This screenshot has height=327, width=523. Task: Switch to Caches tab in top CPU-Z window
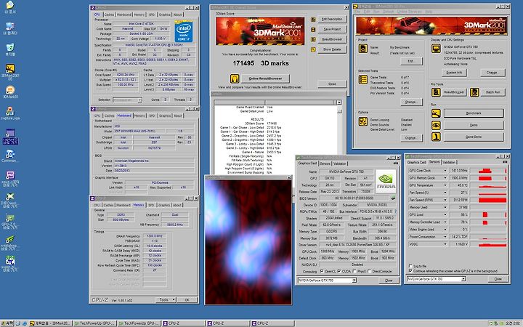pos(109,15)
